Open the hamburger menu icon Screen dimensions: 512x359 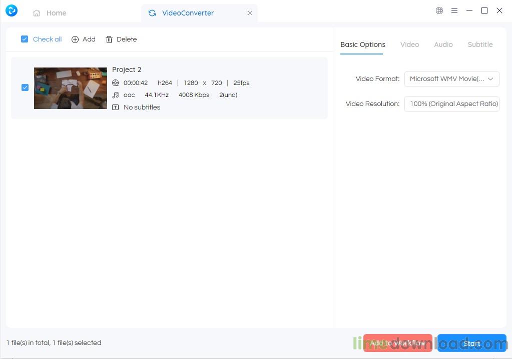(454, 10)
